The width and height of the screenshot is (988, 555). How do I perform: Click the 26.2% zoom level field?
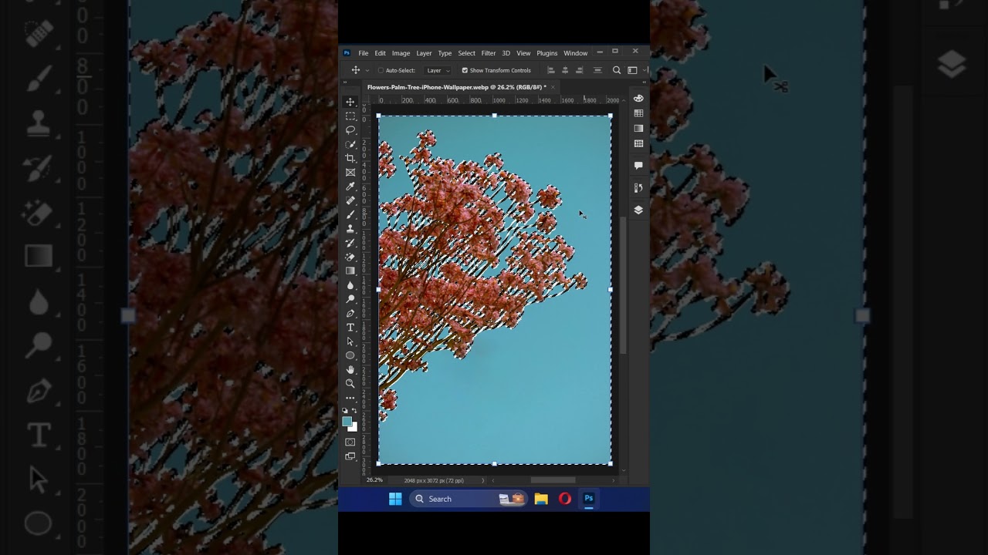[374, 480]
